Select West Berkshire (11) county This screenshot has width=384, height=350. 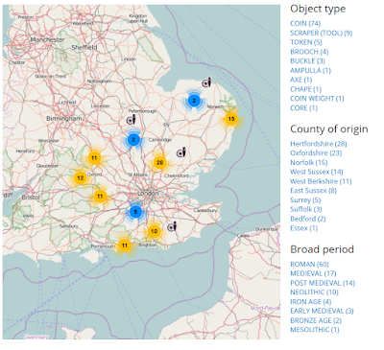pyautogui.click(x=321, y=181)
